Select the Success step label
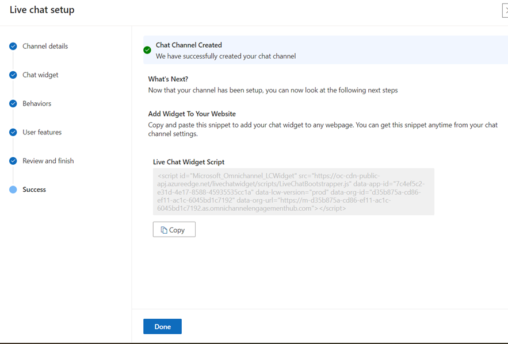This screenshot has width=508, height=344. coord(34,190)
